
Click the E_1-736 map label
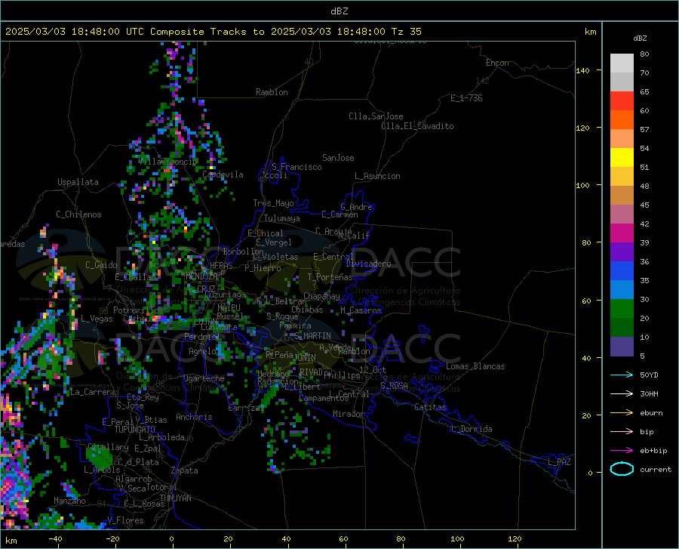tap(466, 98)
